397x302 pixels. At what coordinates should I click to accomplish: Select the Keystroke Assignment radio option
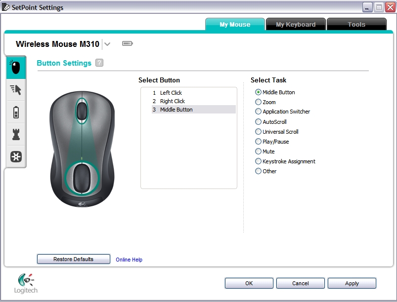click(x=258, y=161)
